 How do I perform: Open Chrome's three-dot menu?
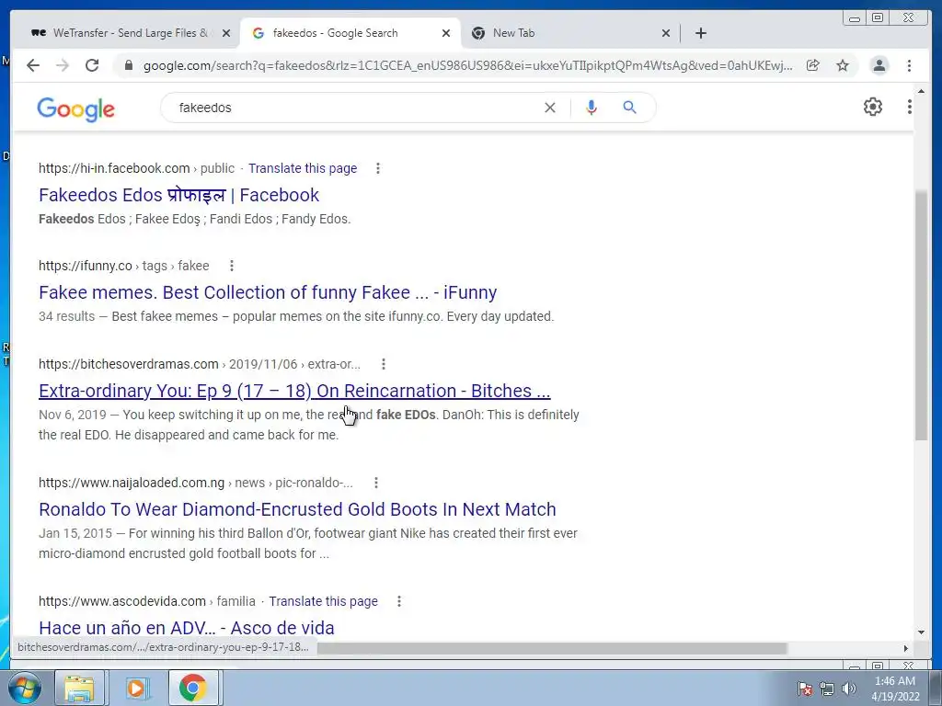click(x=909, y=65)
